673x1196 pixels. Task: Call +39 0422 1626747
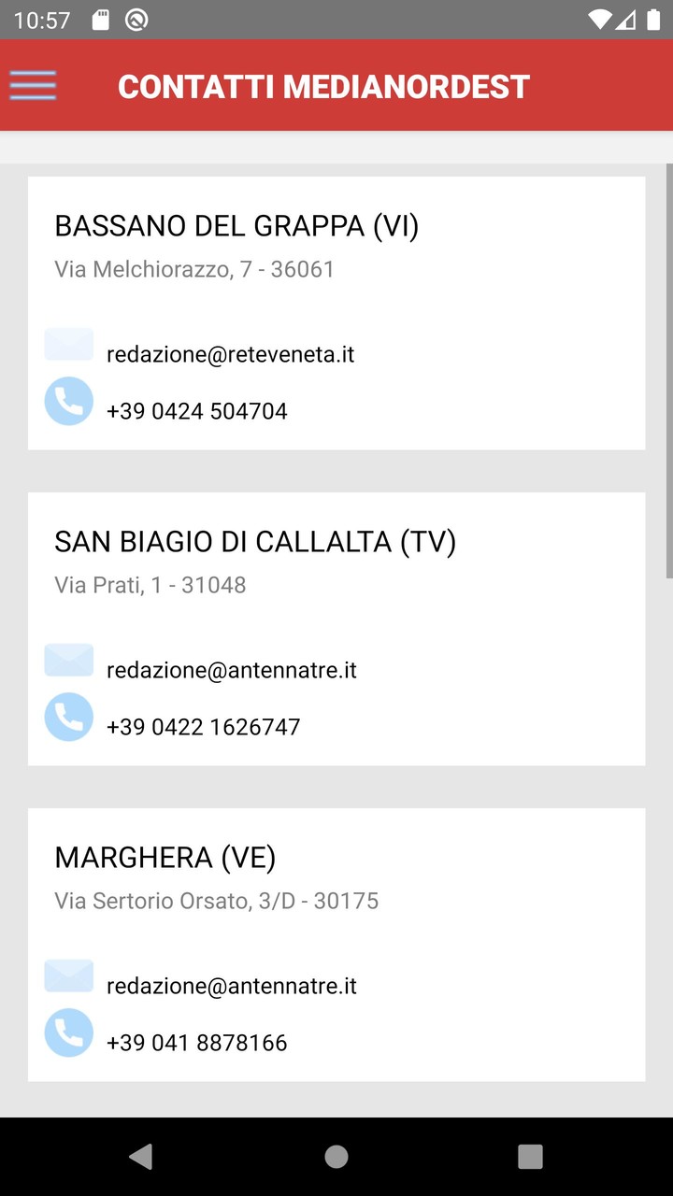coord(203,727)
